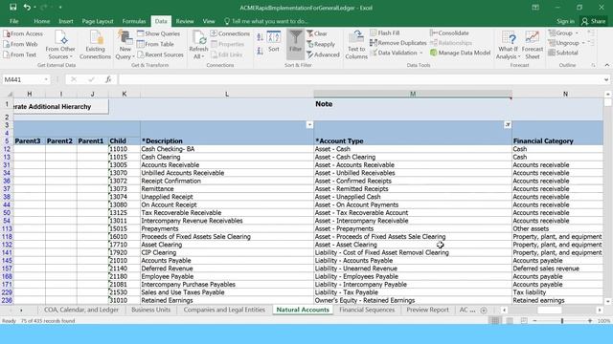Open What-If Analysis menu
613x344 pixels.
pos(508,45)
